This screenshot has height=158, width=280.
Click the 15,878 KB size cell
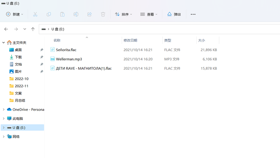point(209,68)
